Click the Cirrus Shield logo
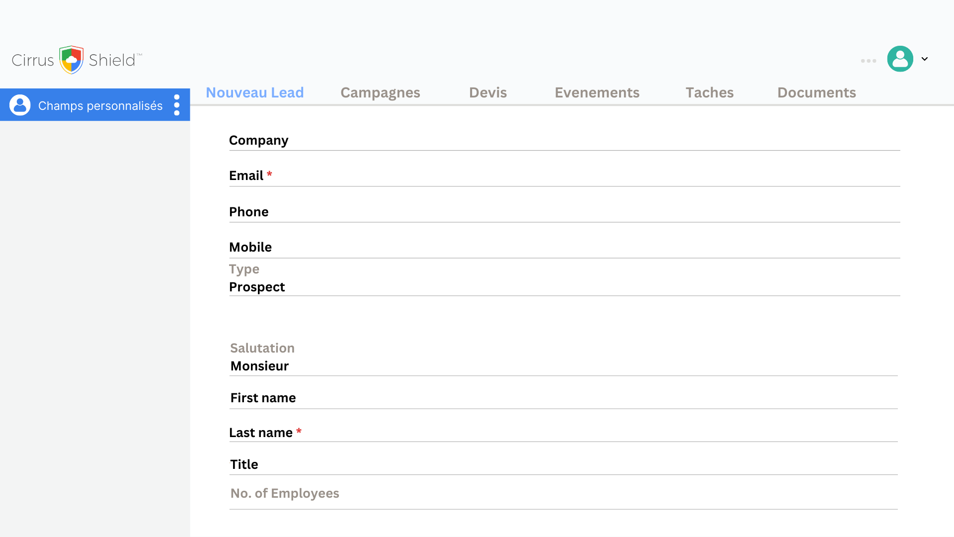This screenshot has width=954, height=537. click(x=77, y=60)
